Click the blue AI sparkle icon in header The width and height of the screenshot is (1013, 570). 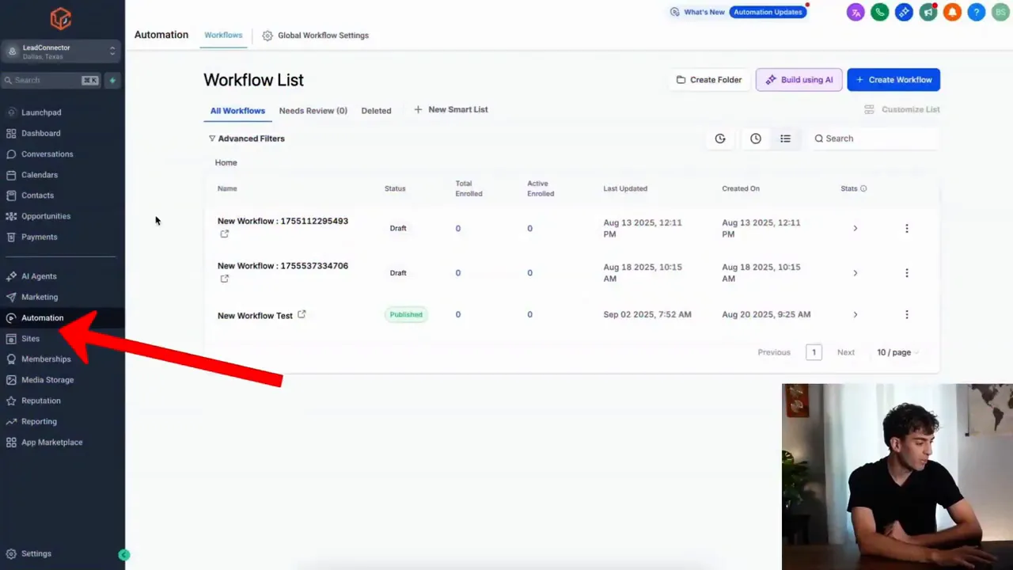tap(904, 12)
